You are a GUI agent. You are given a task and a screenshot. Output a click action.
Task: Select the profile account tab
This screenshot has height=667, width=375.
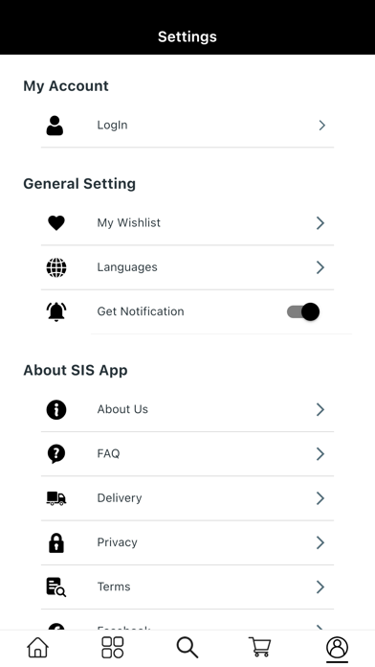point(337,648)
